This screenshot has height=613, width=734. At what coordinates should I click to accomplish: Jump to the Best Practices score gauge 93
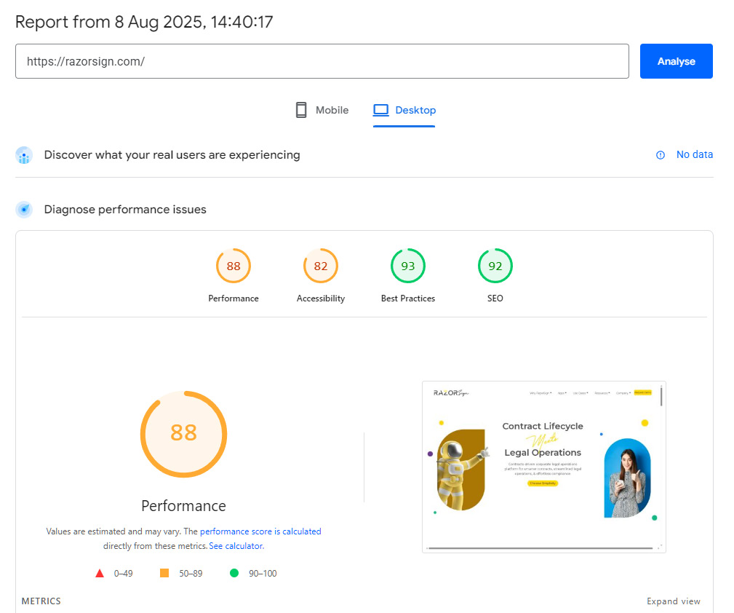tap(407, 266)
